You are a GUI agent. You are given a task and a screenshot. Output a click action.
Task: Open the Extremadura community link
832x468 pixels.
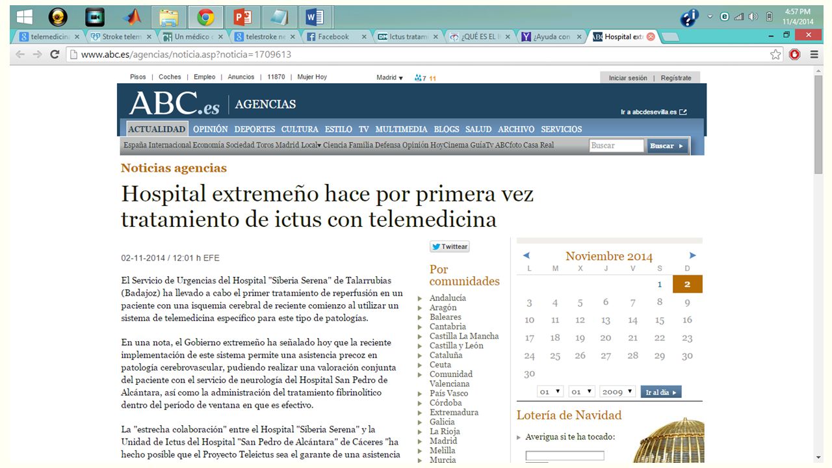click(454, 412)
